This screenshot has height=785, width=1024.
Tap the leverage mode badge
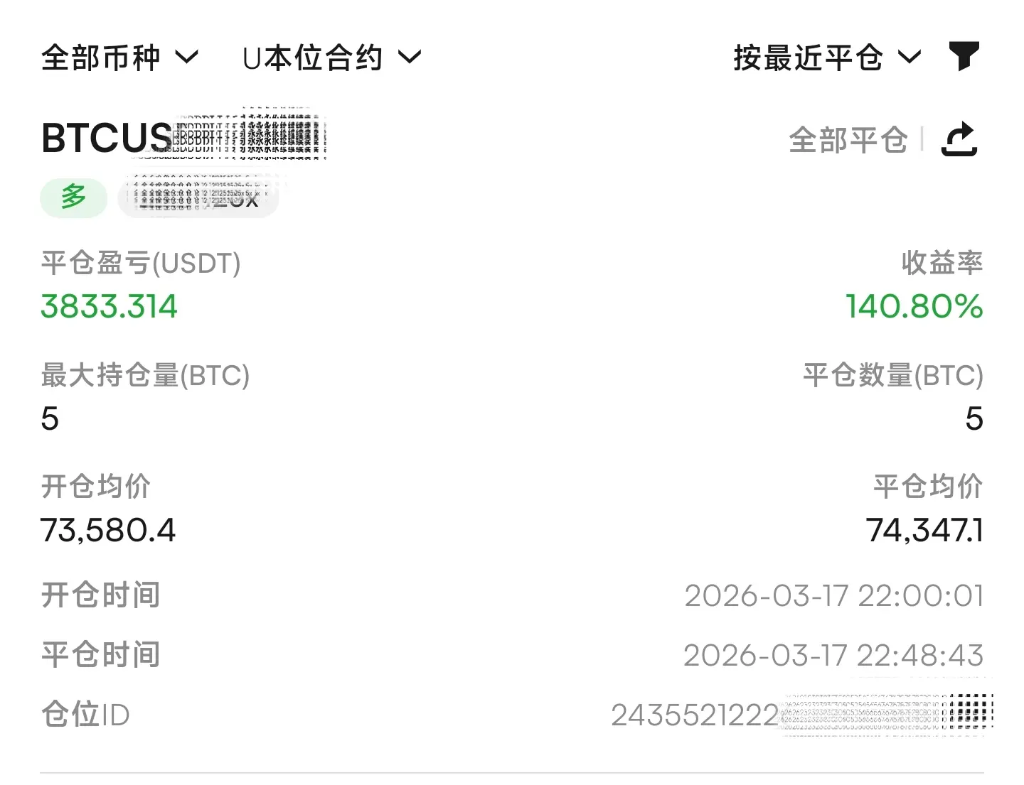pyautogui.click(x=198, y=197)
